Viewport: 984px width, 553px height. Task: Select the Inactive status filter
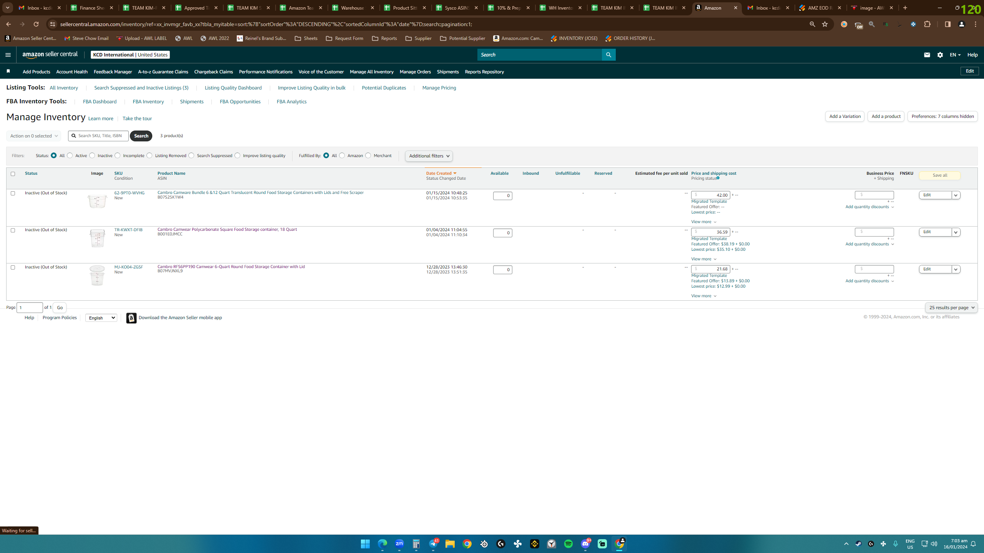92,156
